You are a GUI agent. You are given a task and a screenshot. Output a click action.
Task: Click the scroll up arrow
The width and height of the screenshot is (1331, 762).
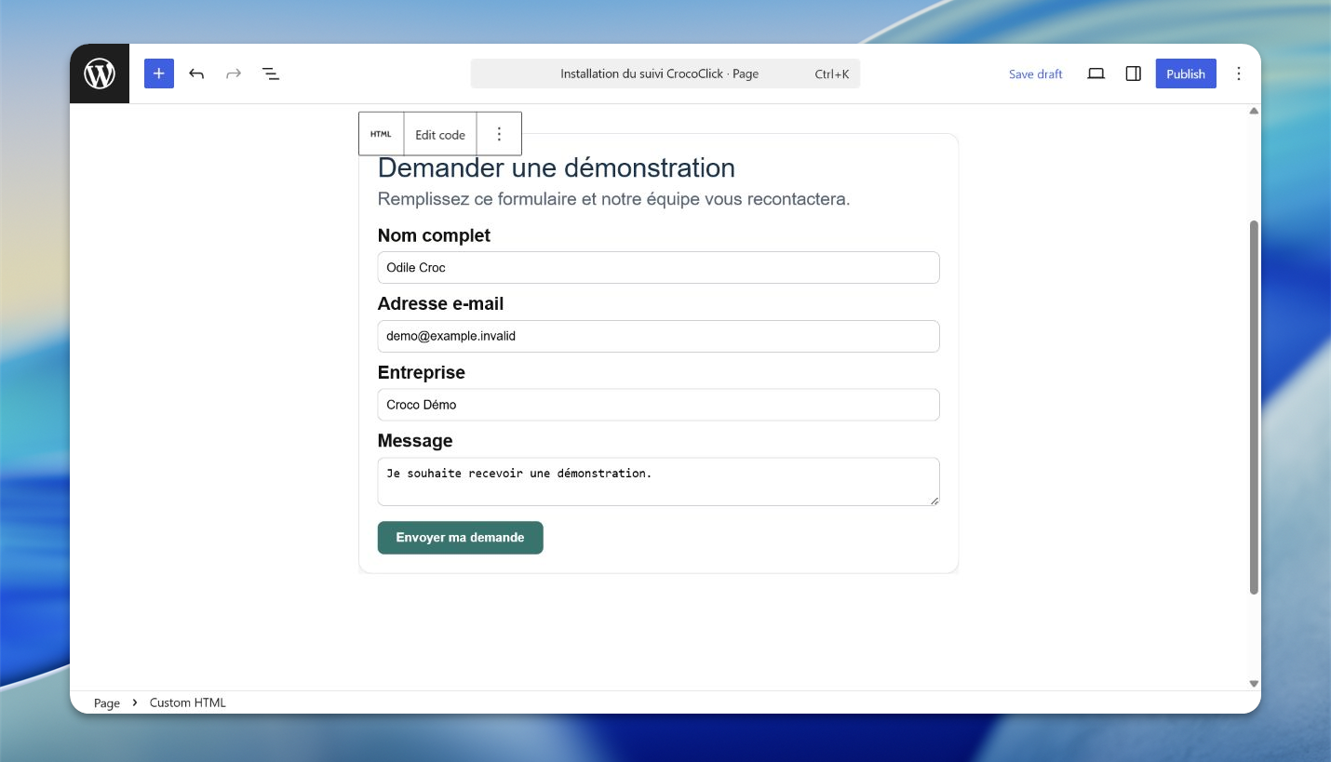pos(1254,111)
